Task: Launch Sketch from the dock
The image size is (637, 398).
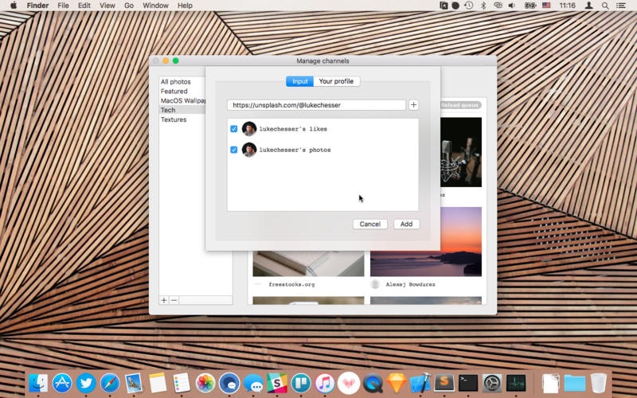Action: click(397, 383)
